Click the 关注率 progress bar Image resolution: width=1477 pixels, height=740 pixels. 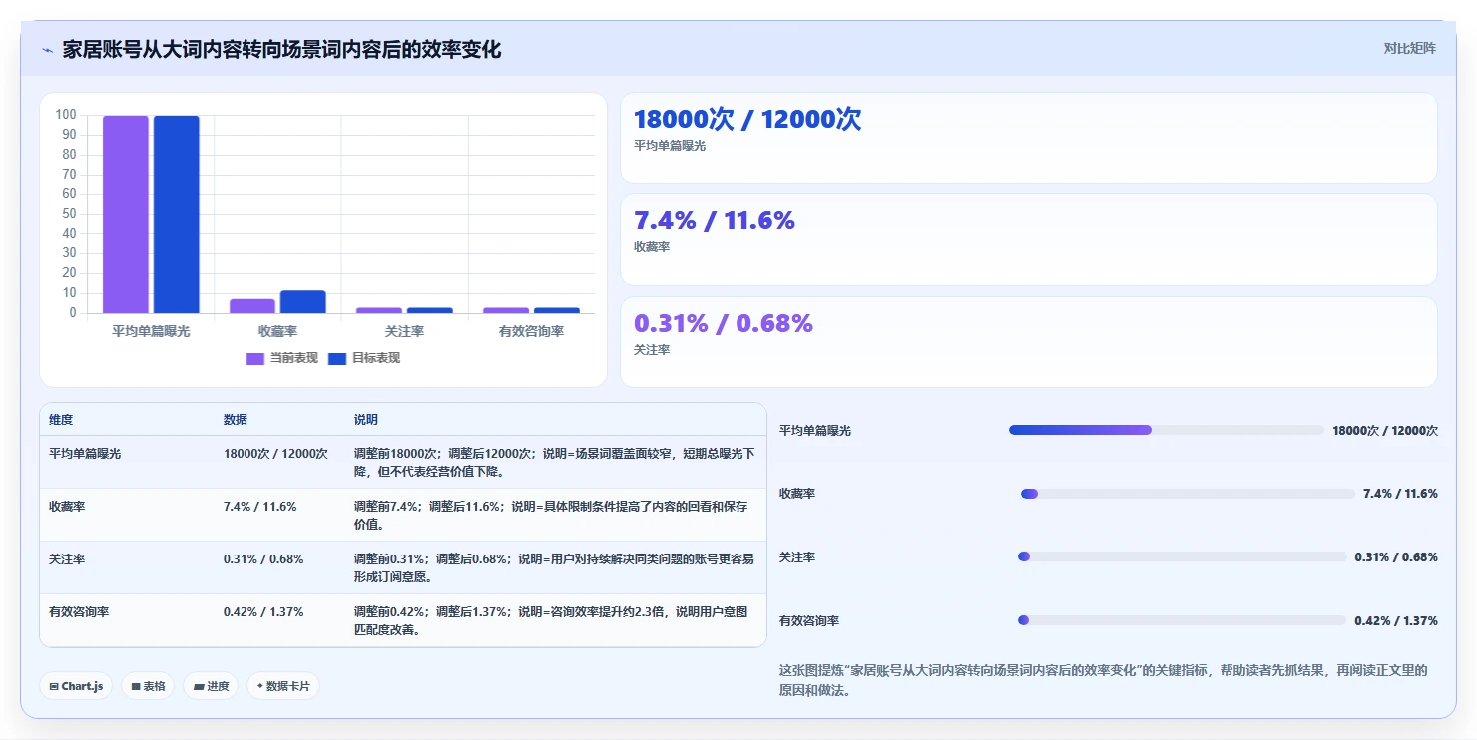pos(1182,556)
